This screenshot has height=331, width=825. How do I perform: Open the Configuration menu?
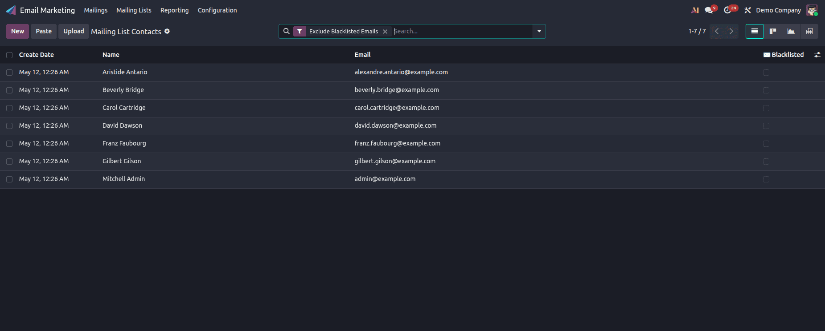coord(217,10)
